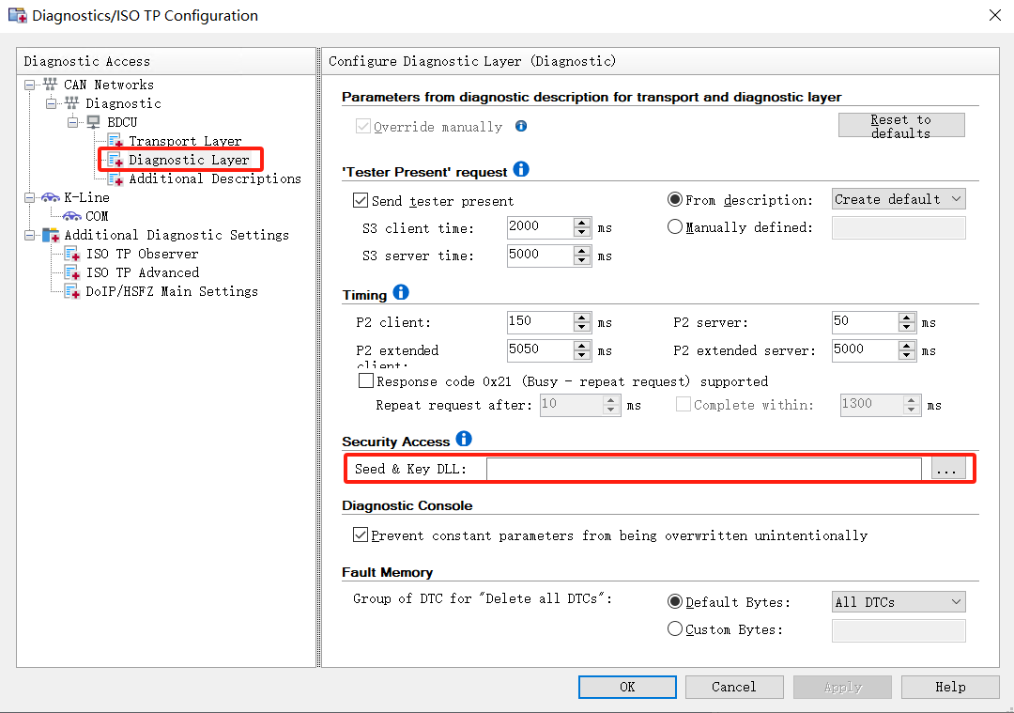Screen dimensions: 1014x713
Task: Click the info icon beside 'Tester Present' request
Action: [x=521, y=170]
